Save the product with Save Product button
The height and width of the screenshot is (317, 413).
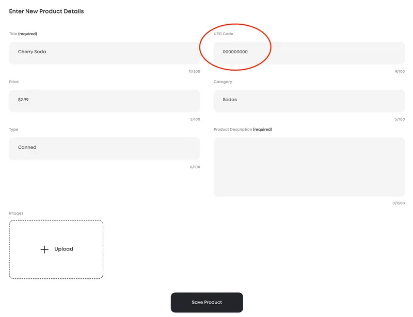[x=207, y=302]
